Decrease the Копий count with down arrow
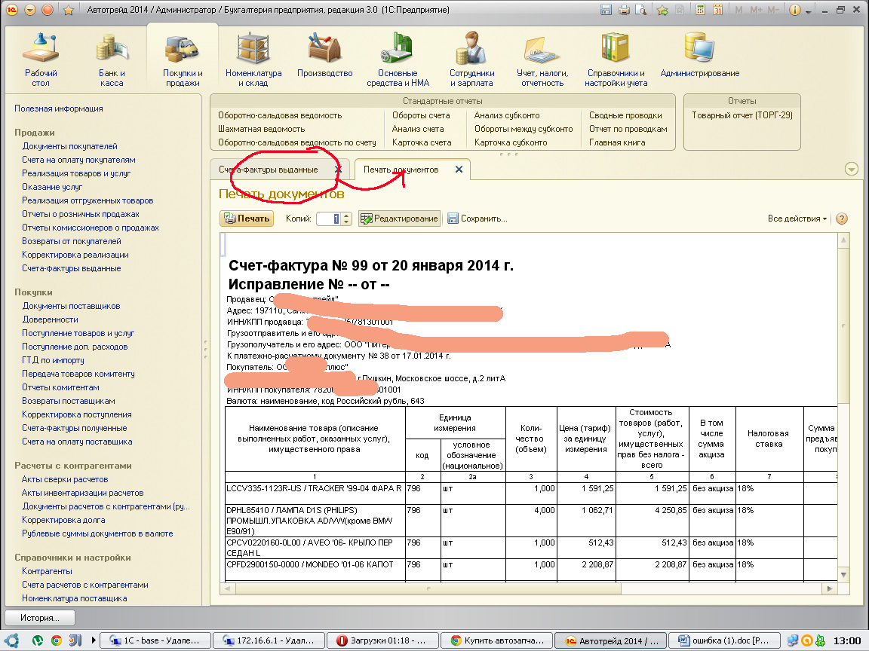This screenshot has width=869, height=651. 346,222
